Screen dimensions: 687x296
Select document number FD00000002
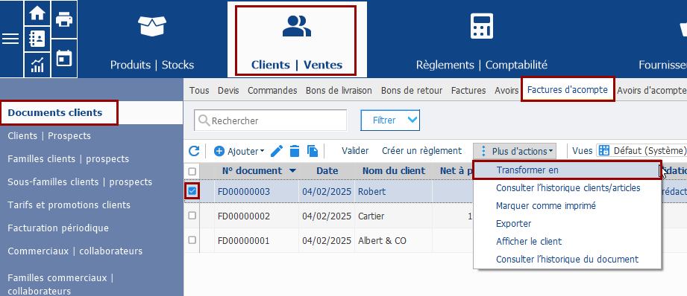click(244, 216)
